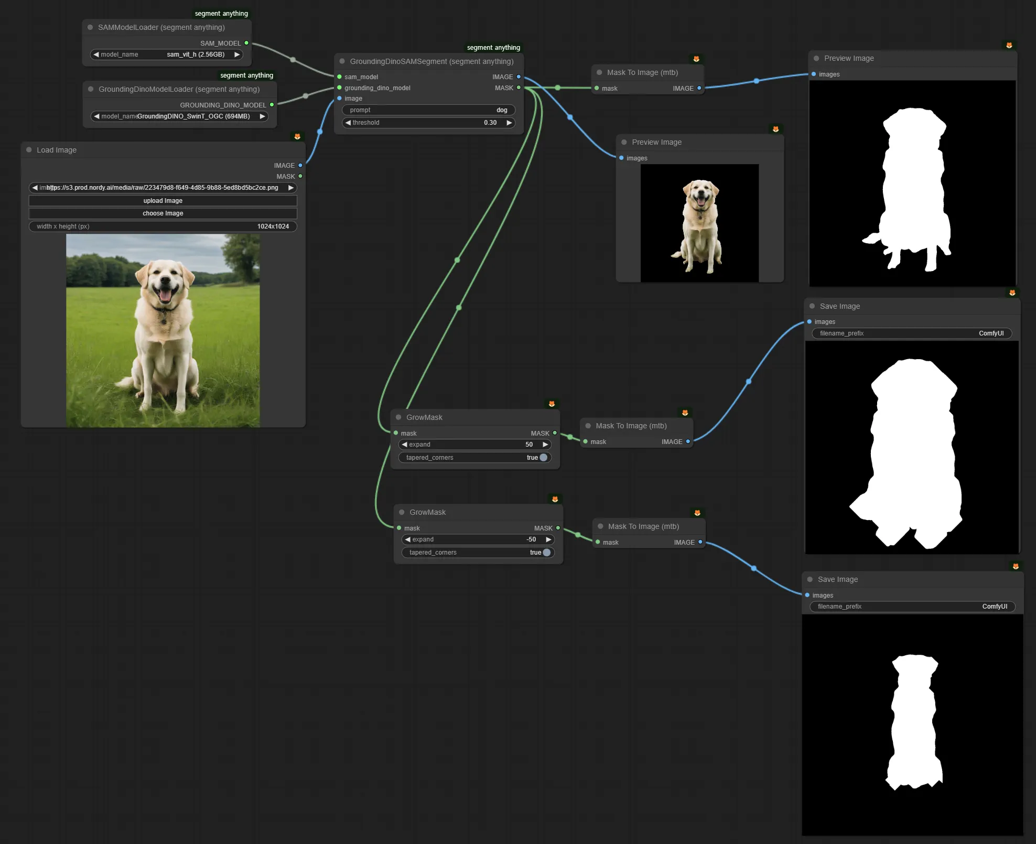
Task: Advance Load Image file selector with right arrow
Action: (290, 188)
